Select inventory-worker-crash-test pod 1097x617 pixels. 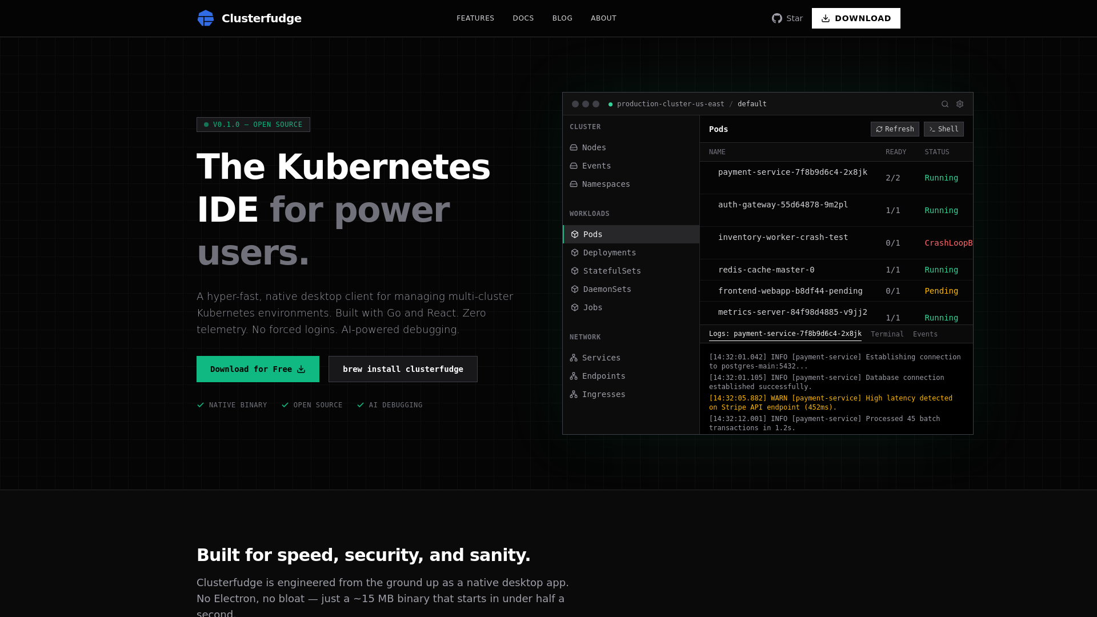coord(836,243)
